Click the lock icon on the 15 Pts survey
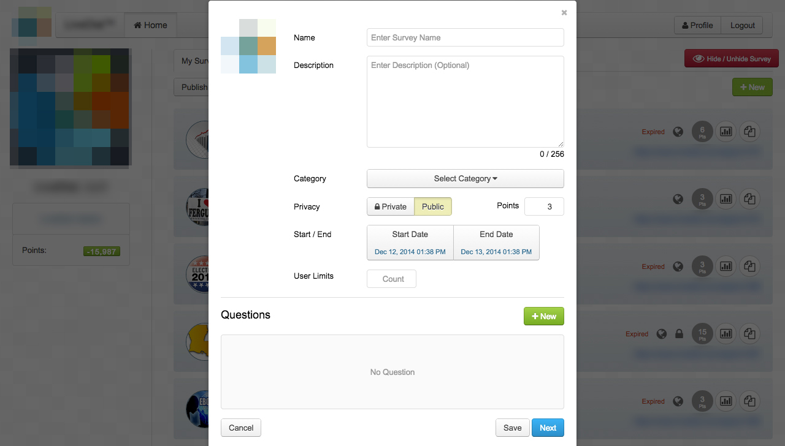The image size is (785, 446). tap(679, 334)
